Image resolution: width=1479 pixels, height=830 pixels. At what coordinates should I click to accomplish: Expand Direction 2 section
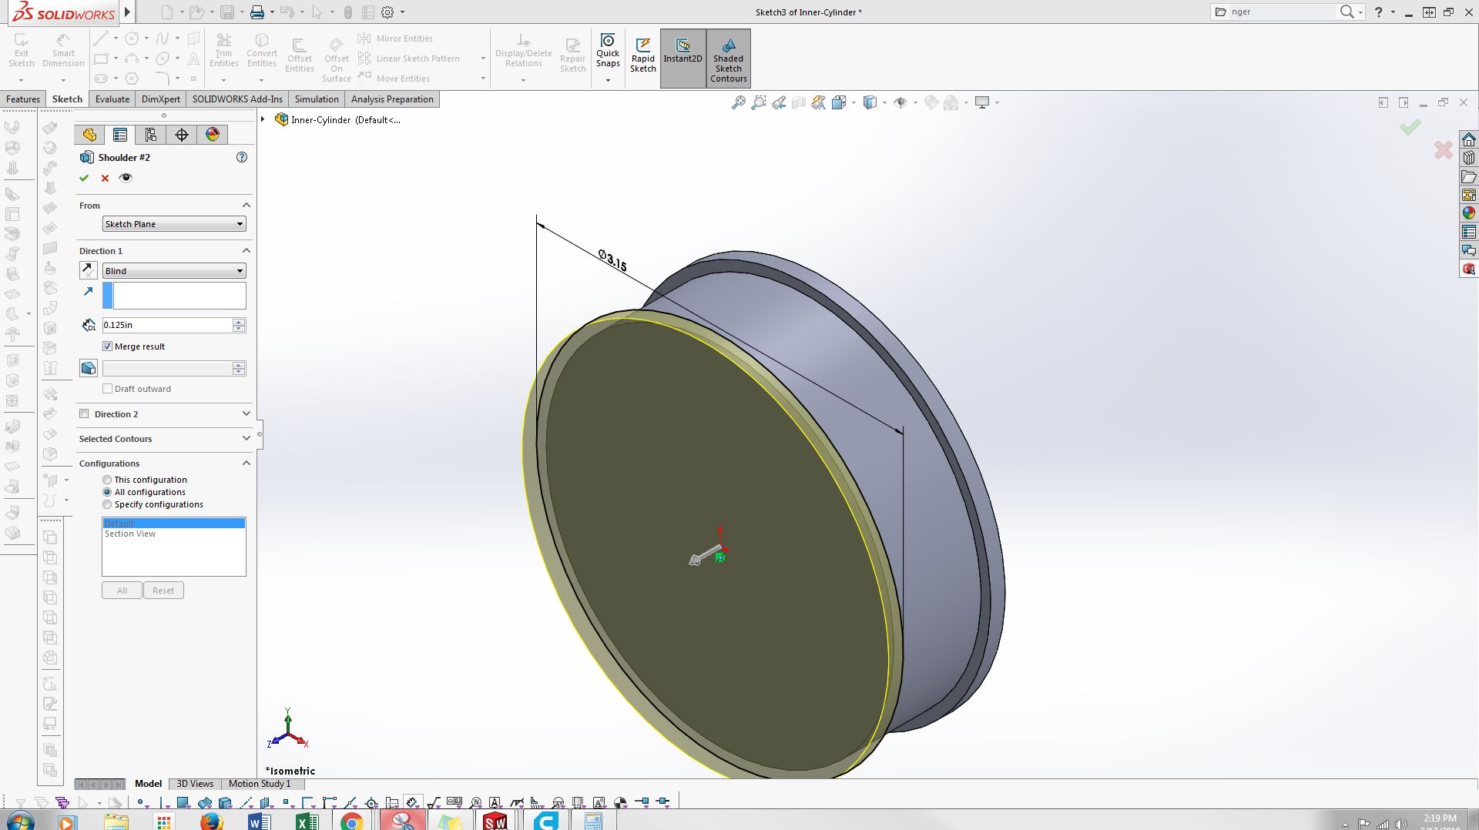pyautogui.click(x=246, y=414)
